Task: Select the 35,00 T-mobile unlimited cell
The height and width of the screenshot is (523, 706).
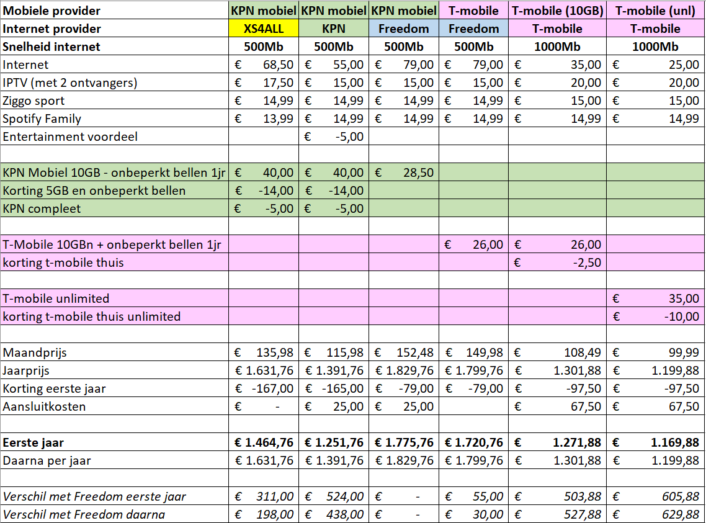Action: point(656,298)
